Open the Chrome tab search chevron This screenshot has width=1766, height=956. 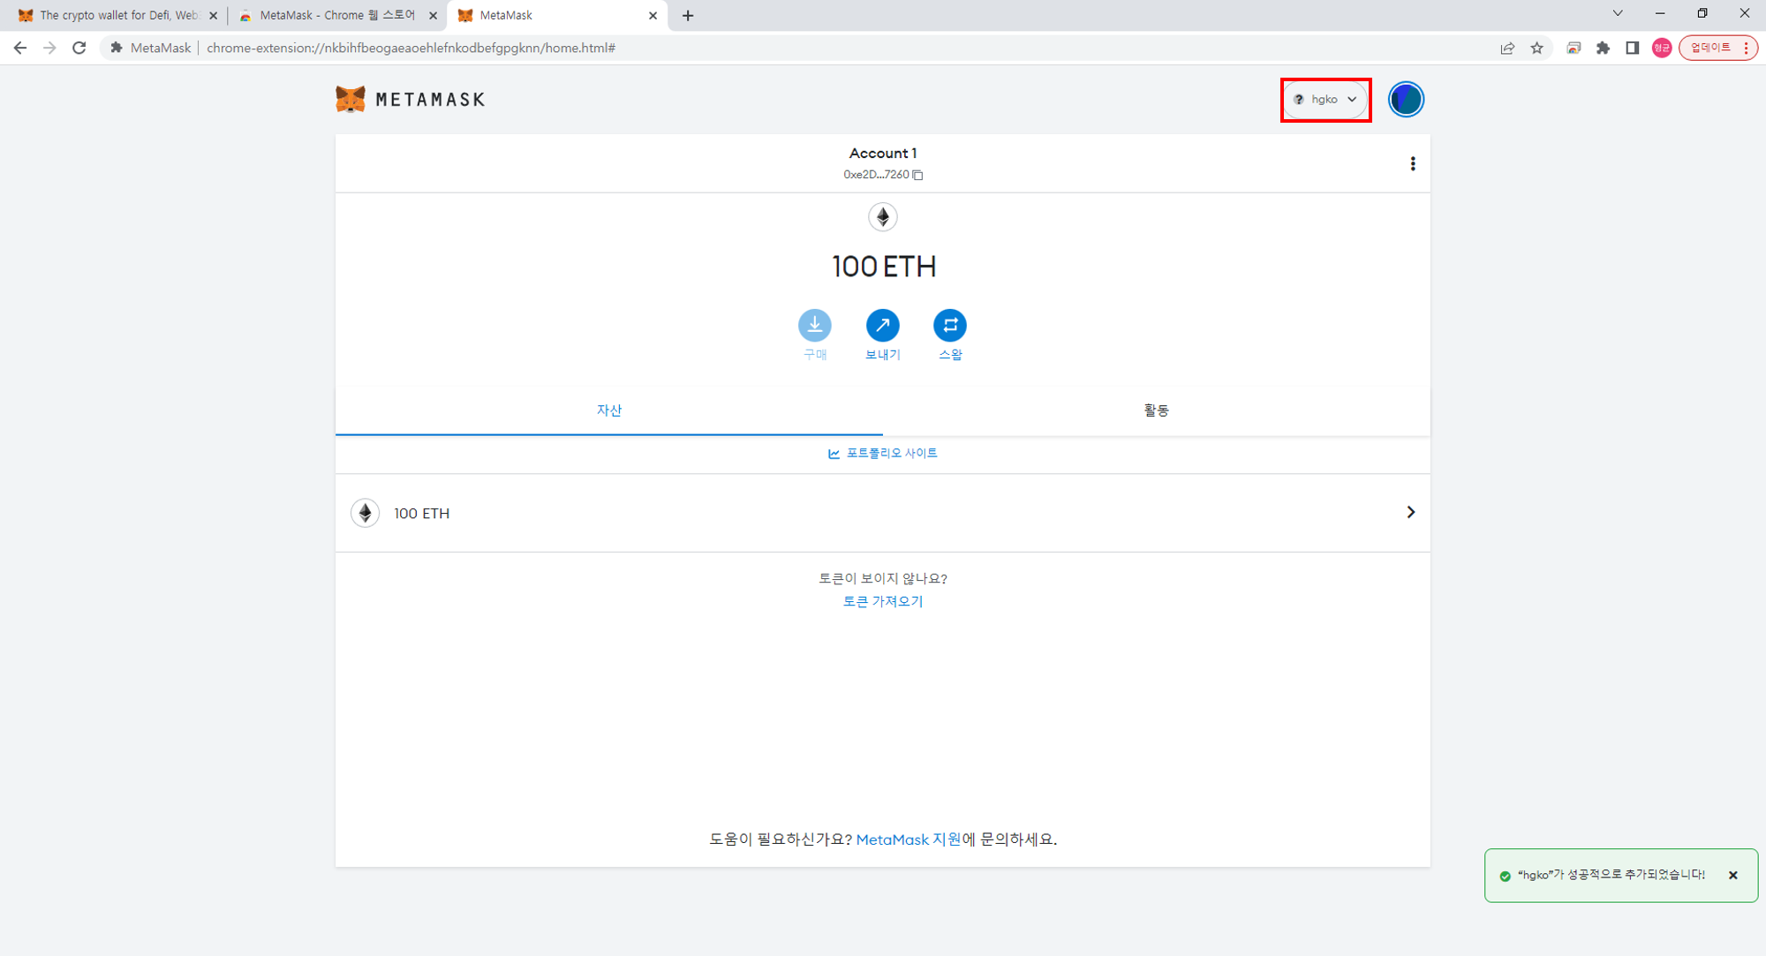[1617, 14]
